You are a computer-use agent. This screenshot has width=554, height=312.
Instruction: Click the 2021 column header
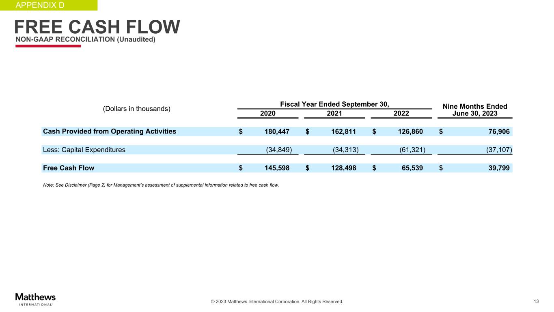click(x=334, y=113)
